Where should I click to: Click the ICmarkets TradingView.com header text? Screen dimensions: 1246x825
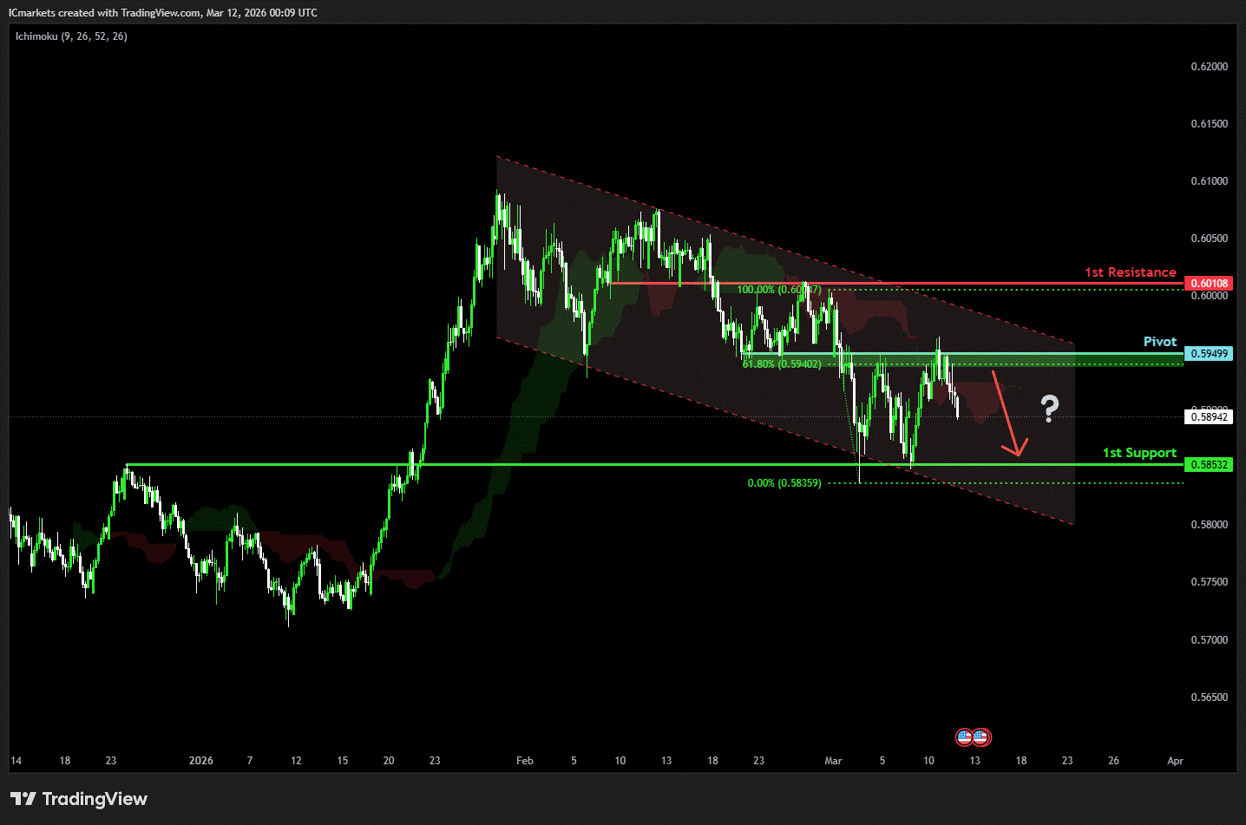pyautogui.click(x=163, y=13)
